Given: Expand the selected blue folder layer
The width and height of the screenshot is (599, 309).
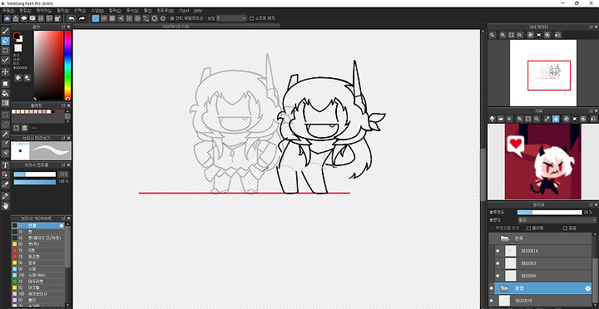Looking at the screenshot, I should click(504, 288).
